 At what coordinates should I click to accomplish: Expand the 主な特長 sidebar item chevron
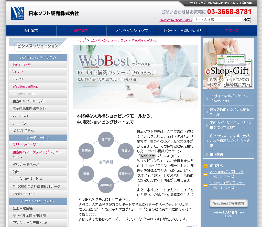click(x=207, y=154)
